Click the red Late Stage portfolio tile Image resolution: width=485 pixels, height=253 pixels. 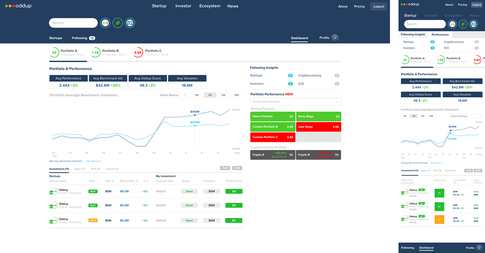(x=318, y=127)
